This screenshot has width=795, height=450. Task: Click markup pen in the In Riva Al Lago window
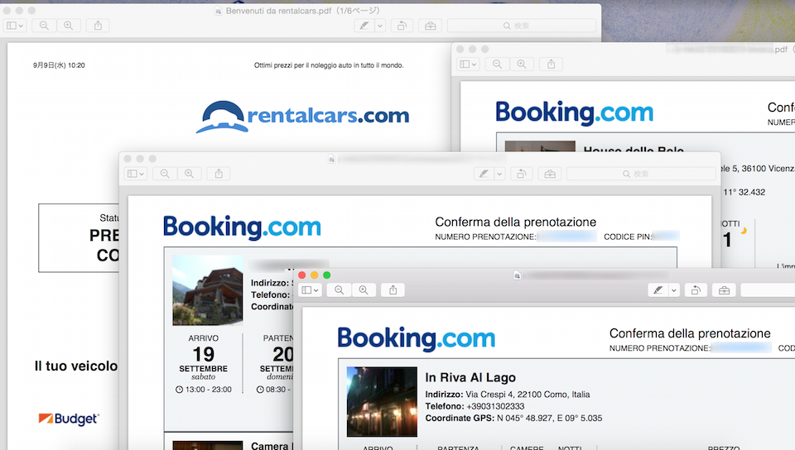click(658, 290)
